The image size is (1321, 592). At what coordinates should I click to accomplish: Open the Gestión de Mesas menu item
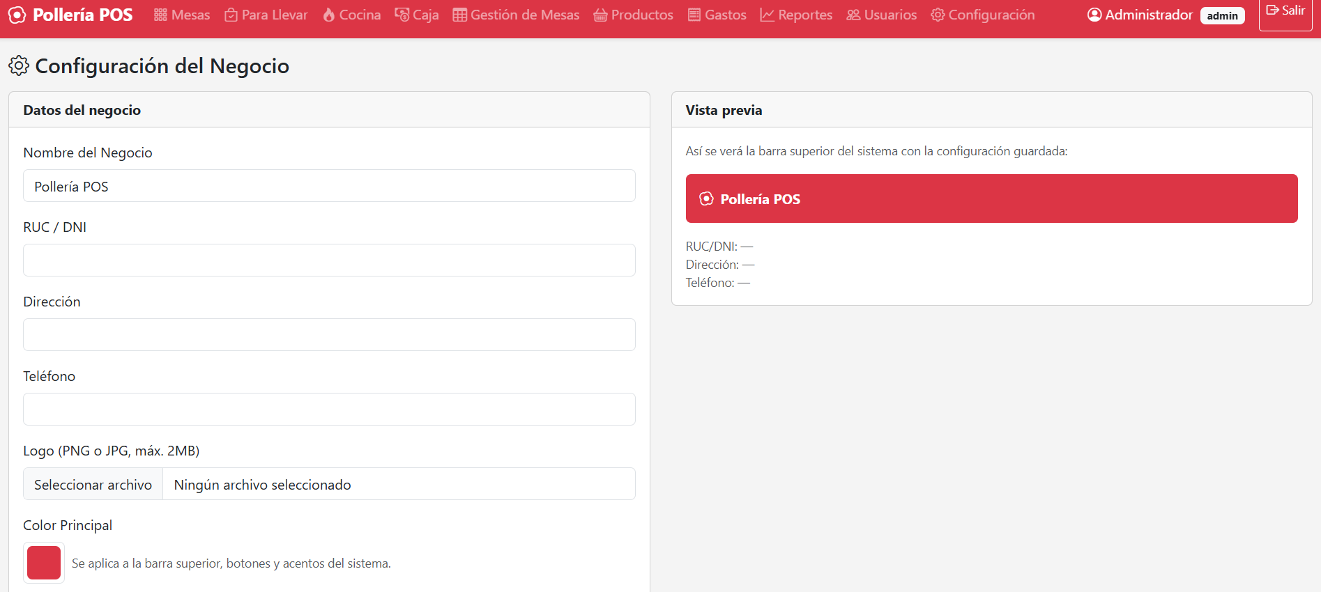[516, 15]
